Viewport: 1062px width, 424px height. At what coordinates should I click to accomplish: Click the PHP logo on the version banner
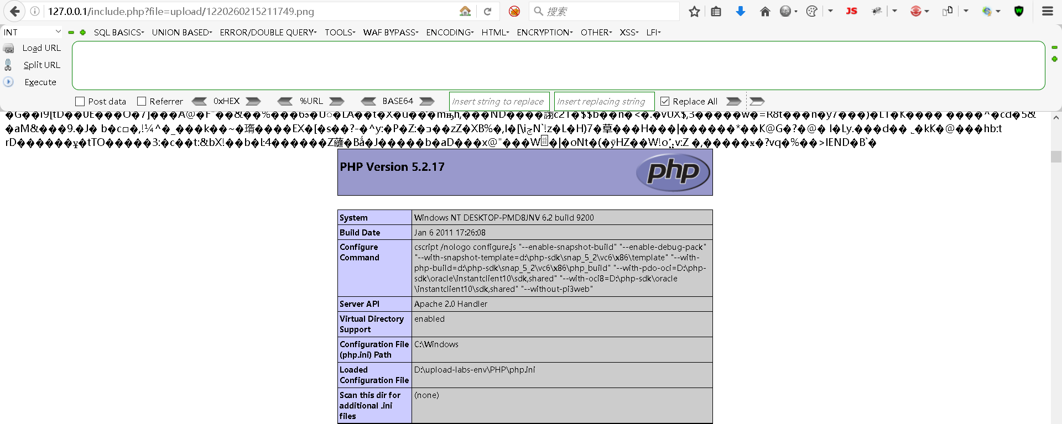[x=673, y=172]
